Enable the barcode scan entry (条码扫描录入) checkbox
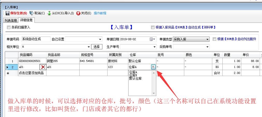The height and width of the screenshot is (117, 262). coord(9,27)
